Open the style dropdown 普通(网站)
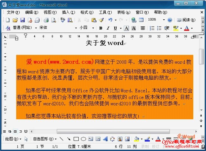Screen dimensions: 206x151 click(36, 28)
